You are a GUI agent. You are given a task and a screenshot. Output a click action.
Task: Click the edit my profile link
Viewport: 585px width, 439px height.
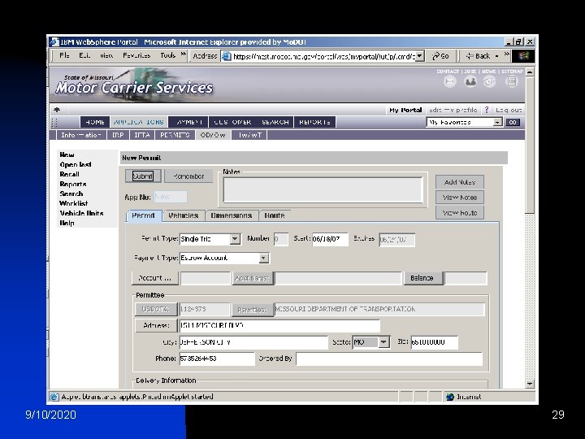453,110
